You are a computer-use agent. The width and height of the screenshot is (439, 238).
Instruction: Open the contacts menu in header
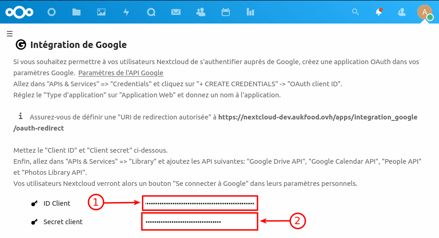(x=402, y=12)
